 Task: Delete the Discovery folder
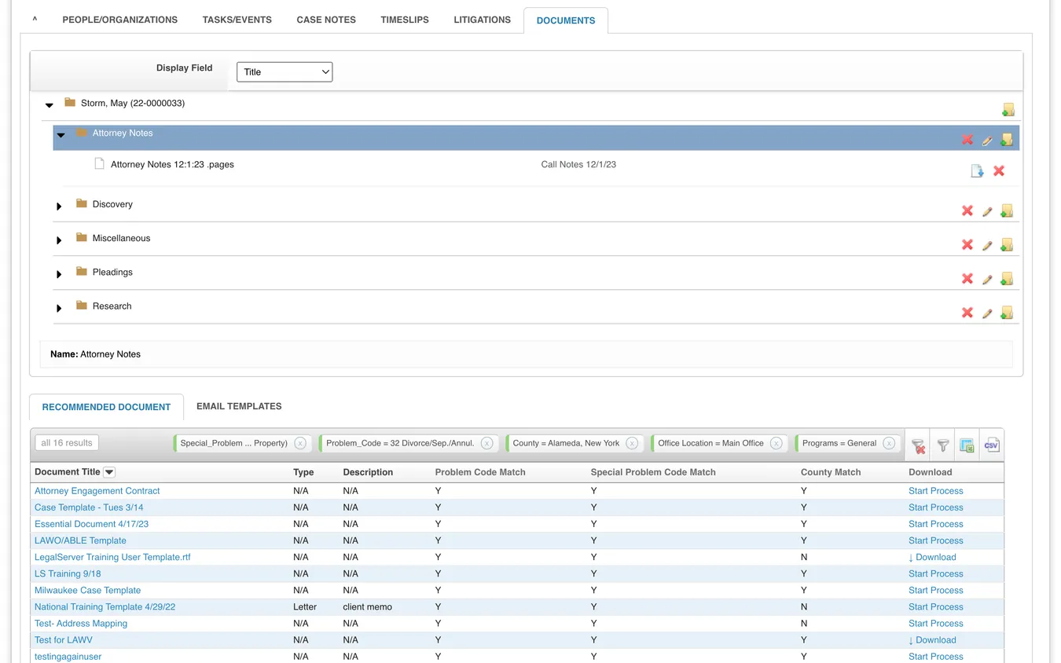tap(967, 211)
